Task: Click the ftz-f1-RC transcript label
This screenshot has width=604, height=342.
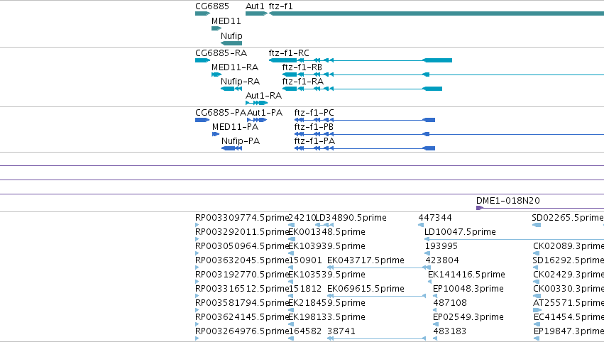Action: click(289, 53)
